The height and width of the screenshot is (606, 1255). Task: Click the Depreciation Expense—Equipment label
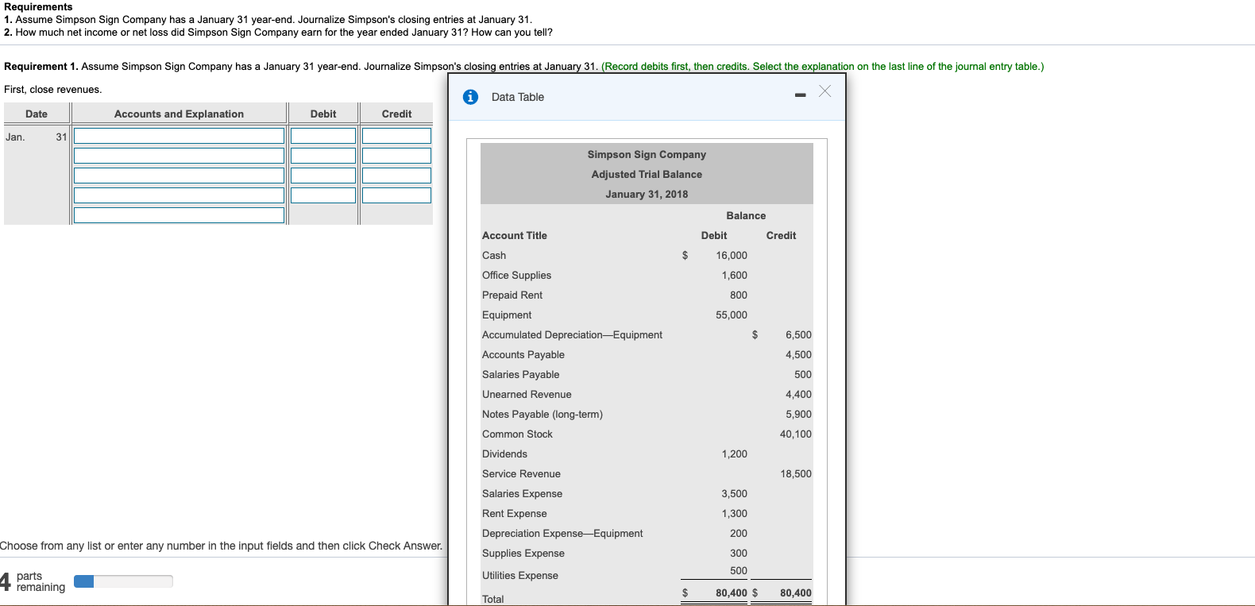562,533
